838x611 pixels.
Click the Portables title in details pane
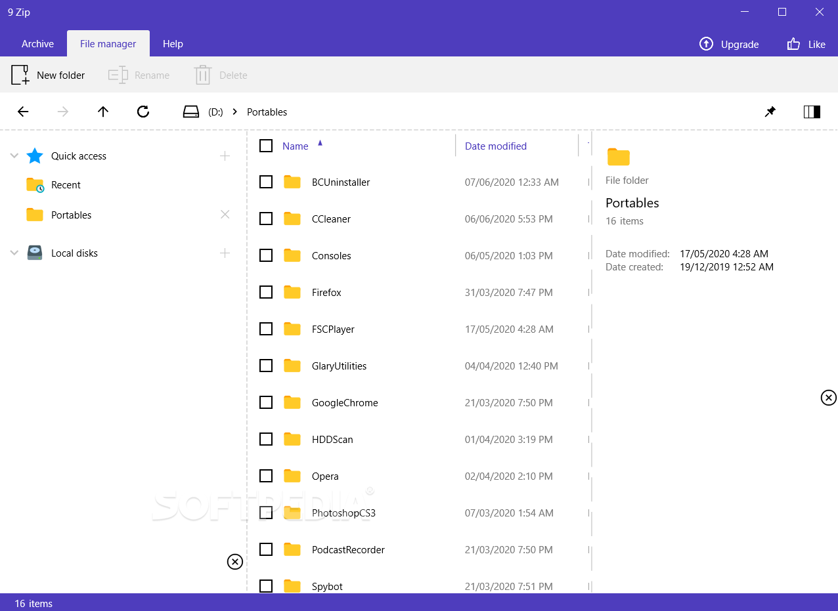[x=632, y=203]
